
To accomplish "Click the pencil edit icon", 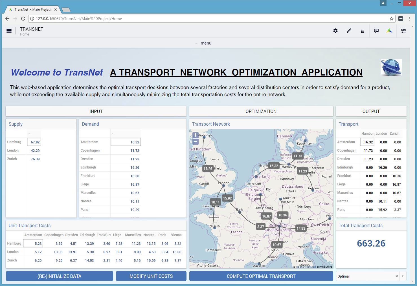I will tap(349, 31).
